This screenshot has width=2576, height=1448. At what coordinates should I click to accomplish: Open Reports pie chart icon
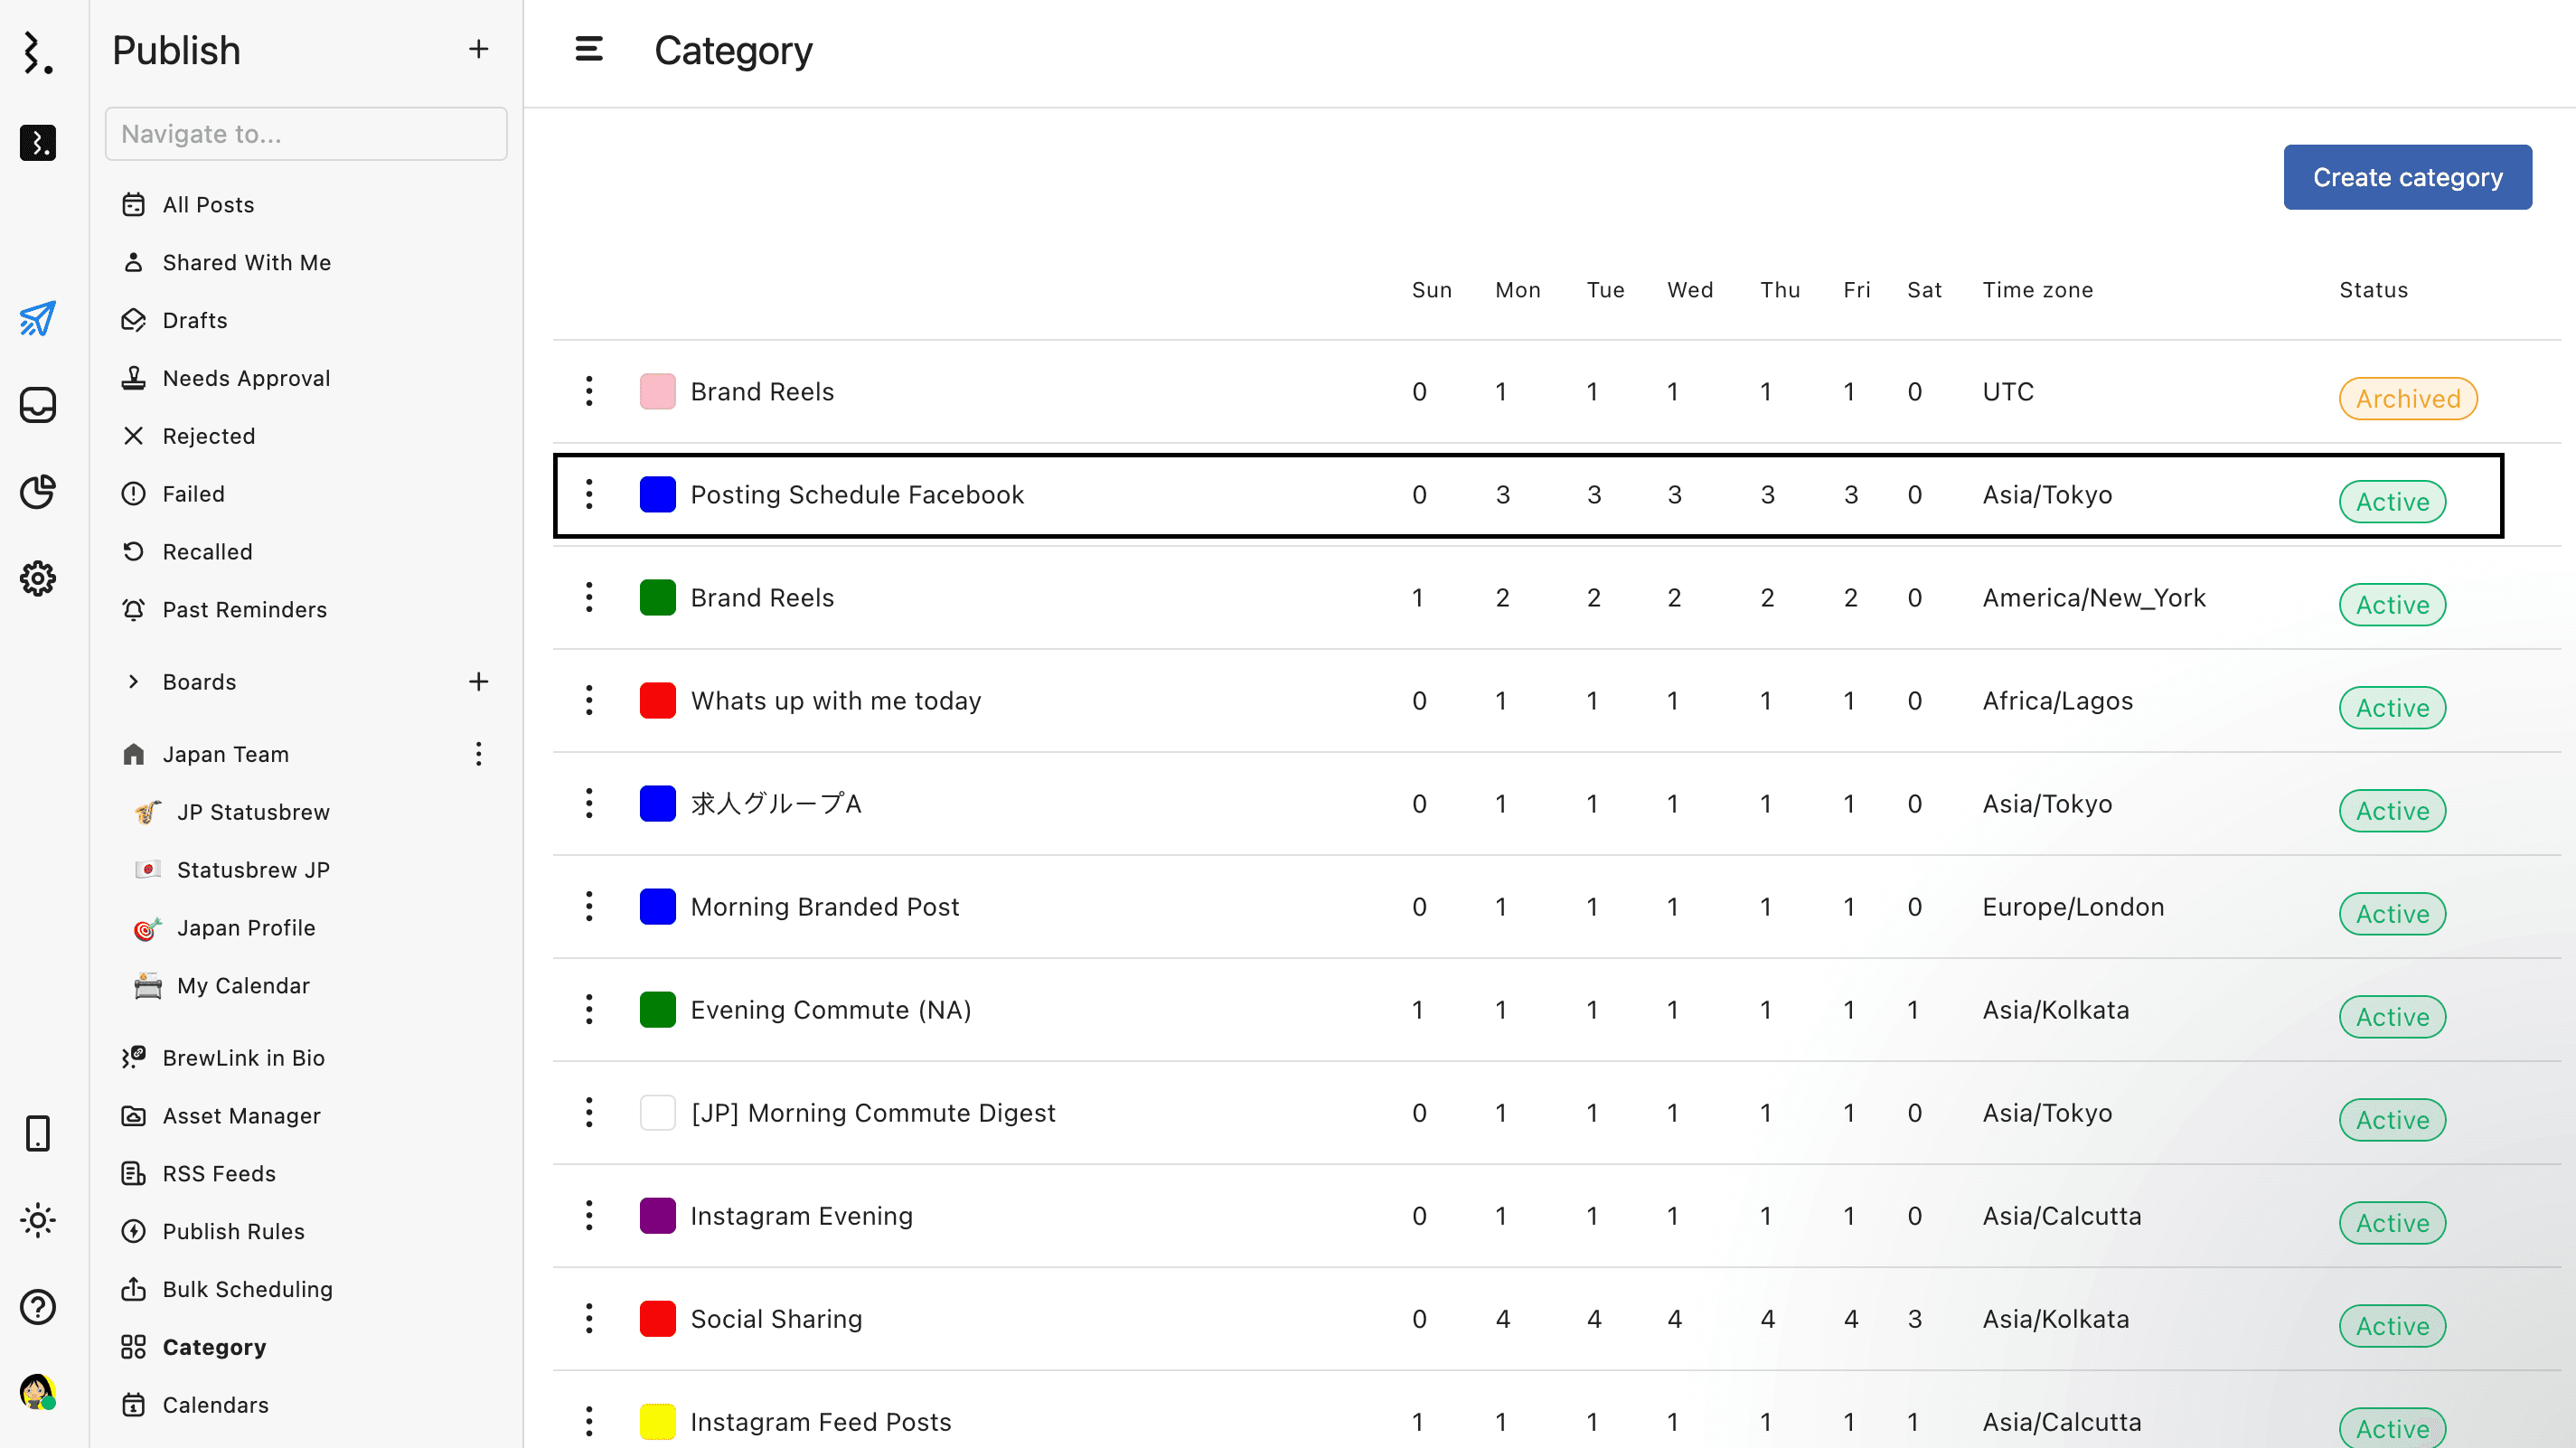(38, 492)
